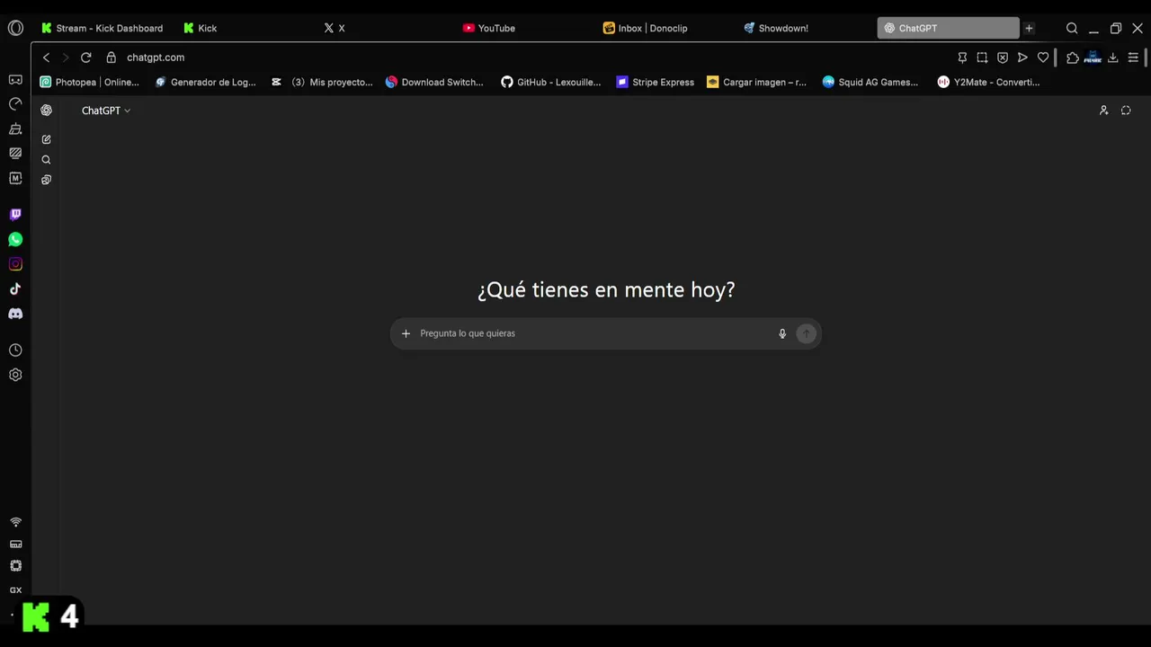1151x647 pixels.
Task: Search tabs with the magnifier icon
Action: 1072,28
